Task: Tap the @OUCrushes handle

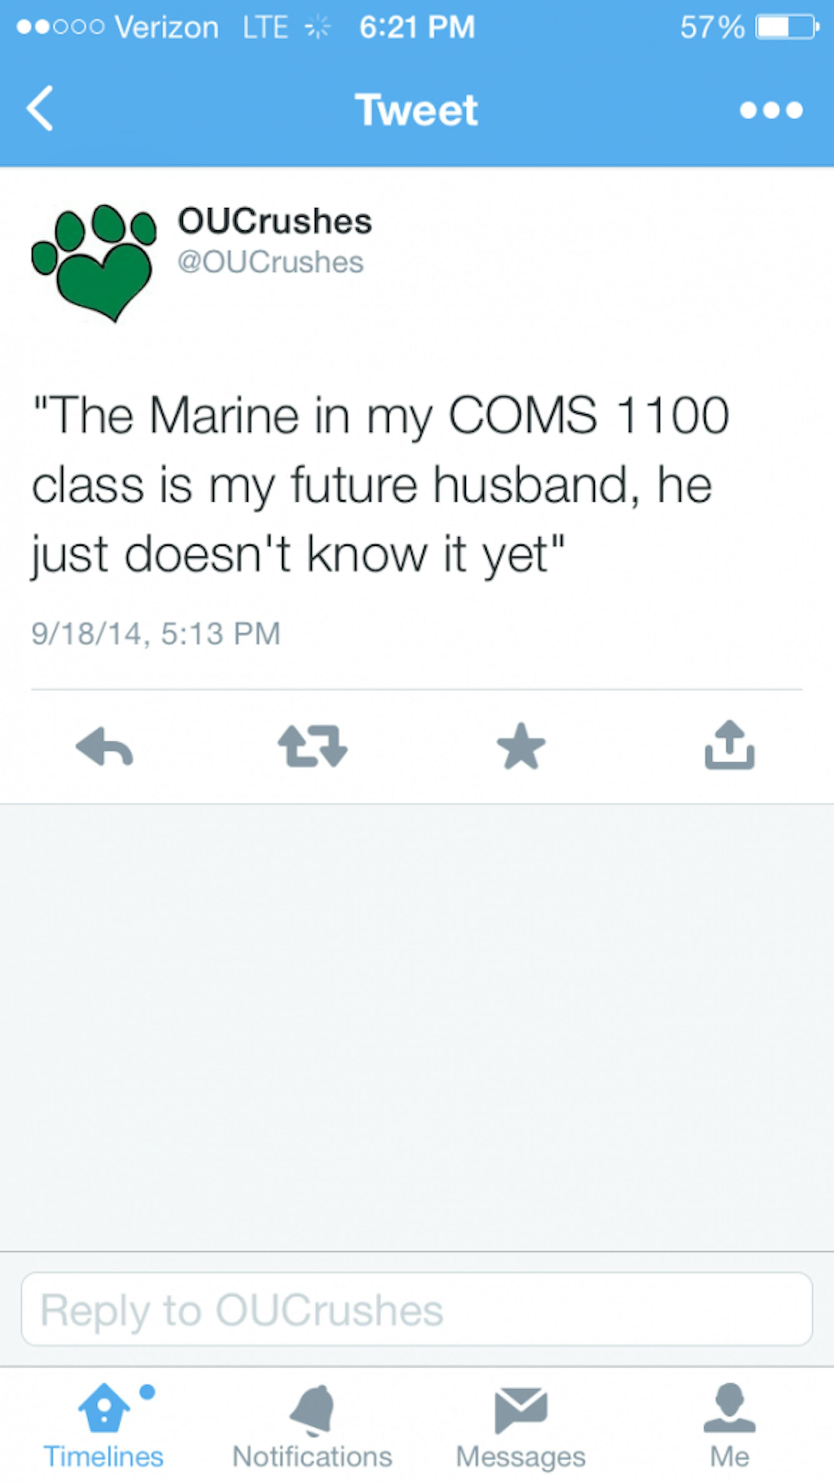Action: click(270, 262)
